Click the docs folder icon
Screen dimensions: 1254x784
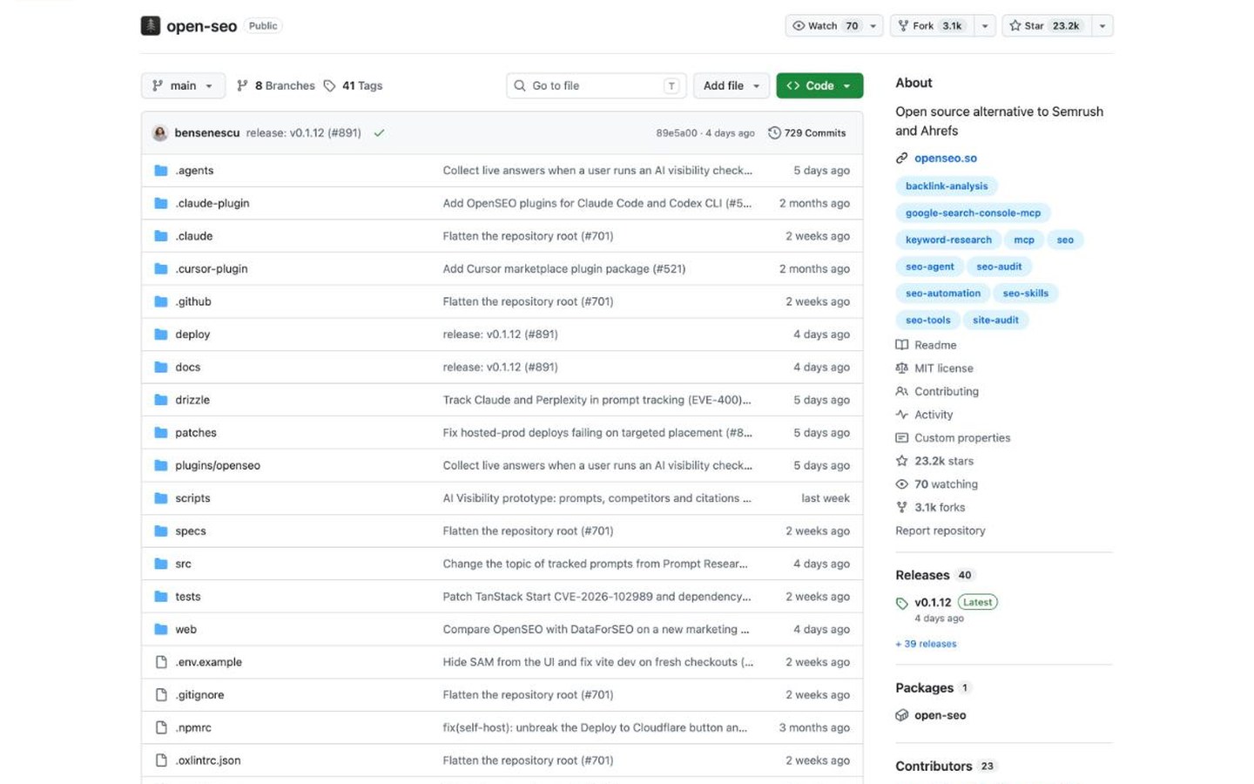pos(161,368)
